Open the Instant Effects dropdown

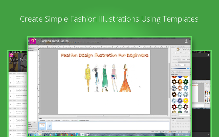pyautogui.click(x=181, y=74)
